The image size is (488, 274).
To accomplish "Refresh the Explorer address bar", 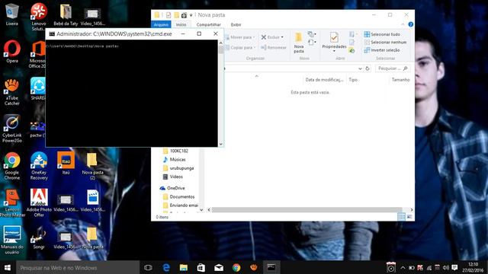I will pyautogui.click(x=368, y=68).
